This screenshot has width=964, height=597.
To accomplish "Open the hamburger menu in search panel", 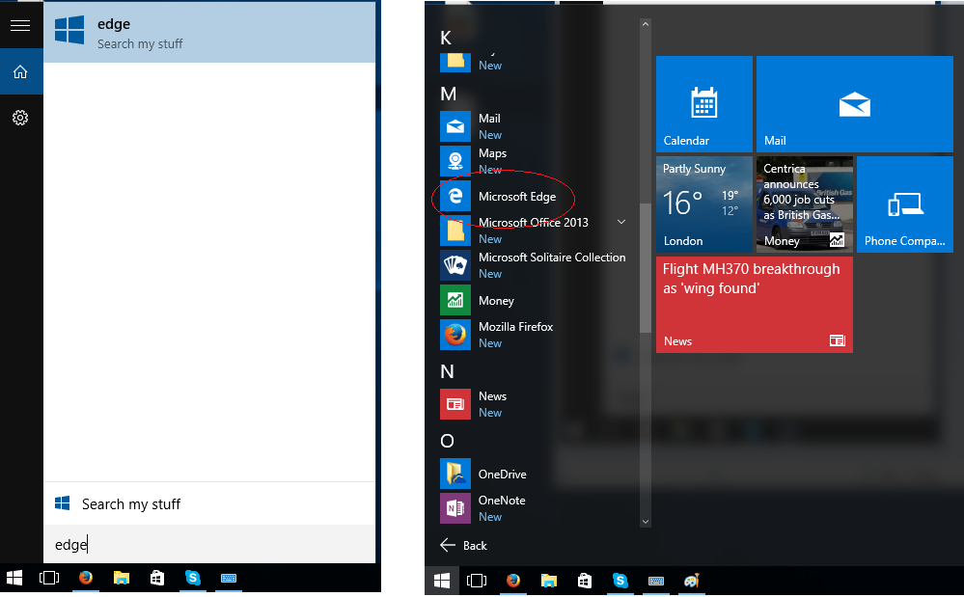I will [x=20, y=25].
